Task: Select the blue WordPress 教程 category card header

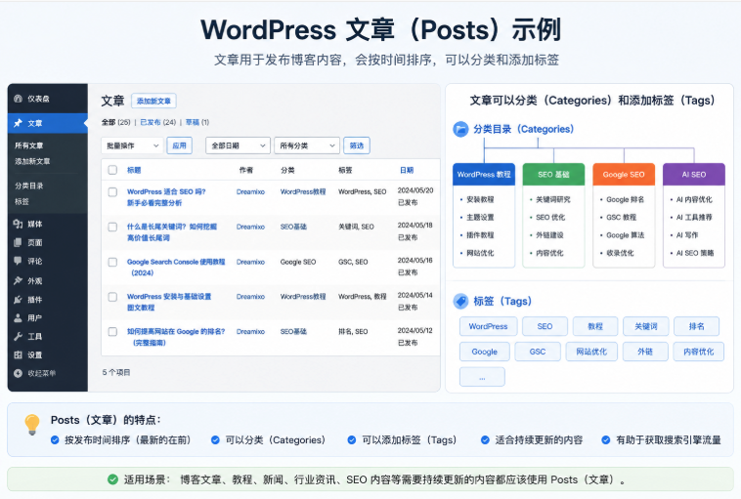Action: coord(484,174)
